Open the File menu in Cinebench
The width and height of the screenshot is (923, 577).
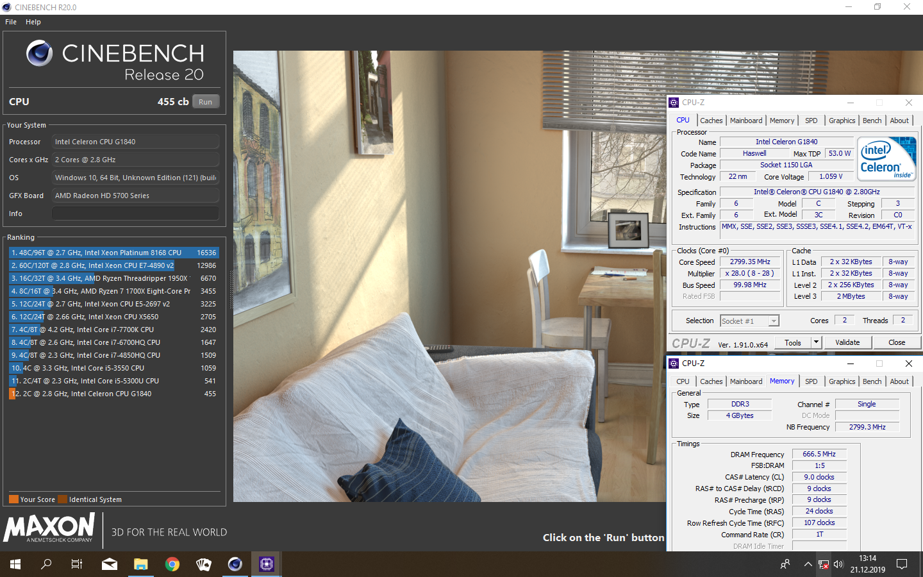tap(11, 22)
